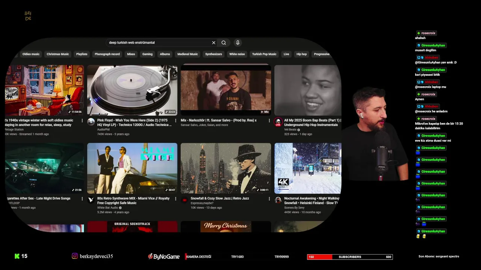Image resolution: width=481 pixels, height=270 pixels.
Task: Open the Pink Floyd vinyl video thumbnail
Action: [132, 90]
